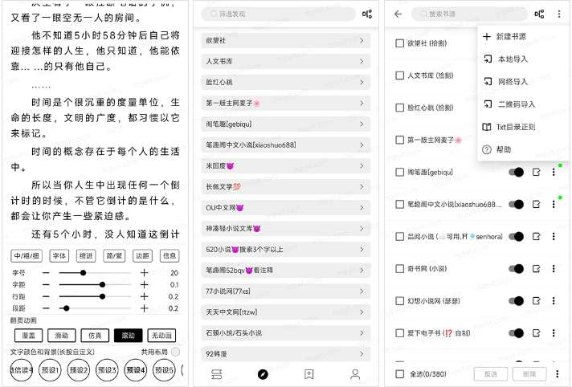Check the 全选 select-all checkbox

[400, 374]
